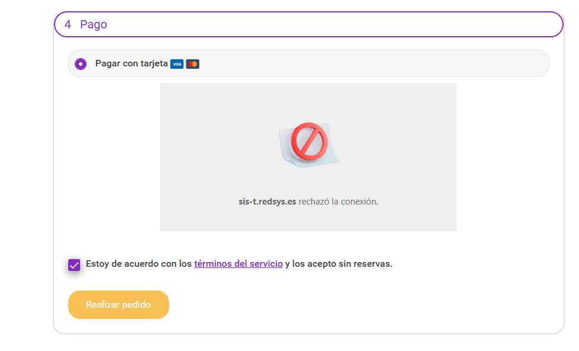The height and width of the screenshot is (351, 579).
Task: Click the Visa card logo icon
Action: point(177,64)
